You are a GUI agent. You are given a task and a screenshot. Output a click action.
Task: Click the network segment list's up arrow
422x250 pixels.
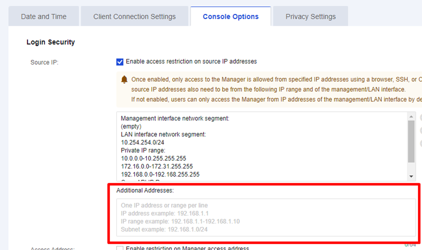pos(411,117)
